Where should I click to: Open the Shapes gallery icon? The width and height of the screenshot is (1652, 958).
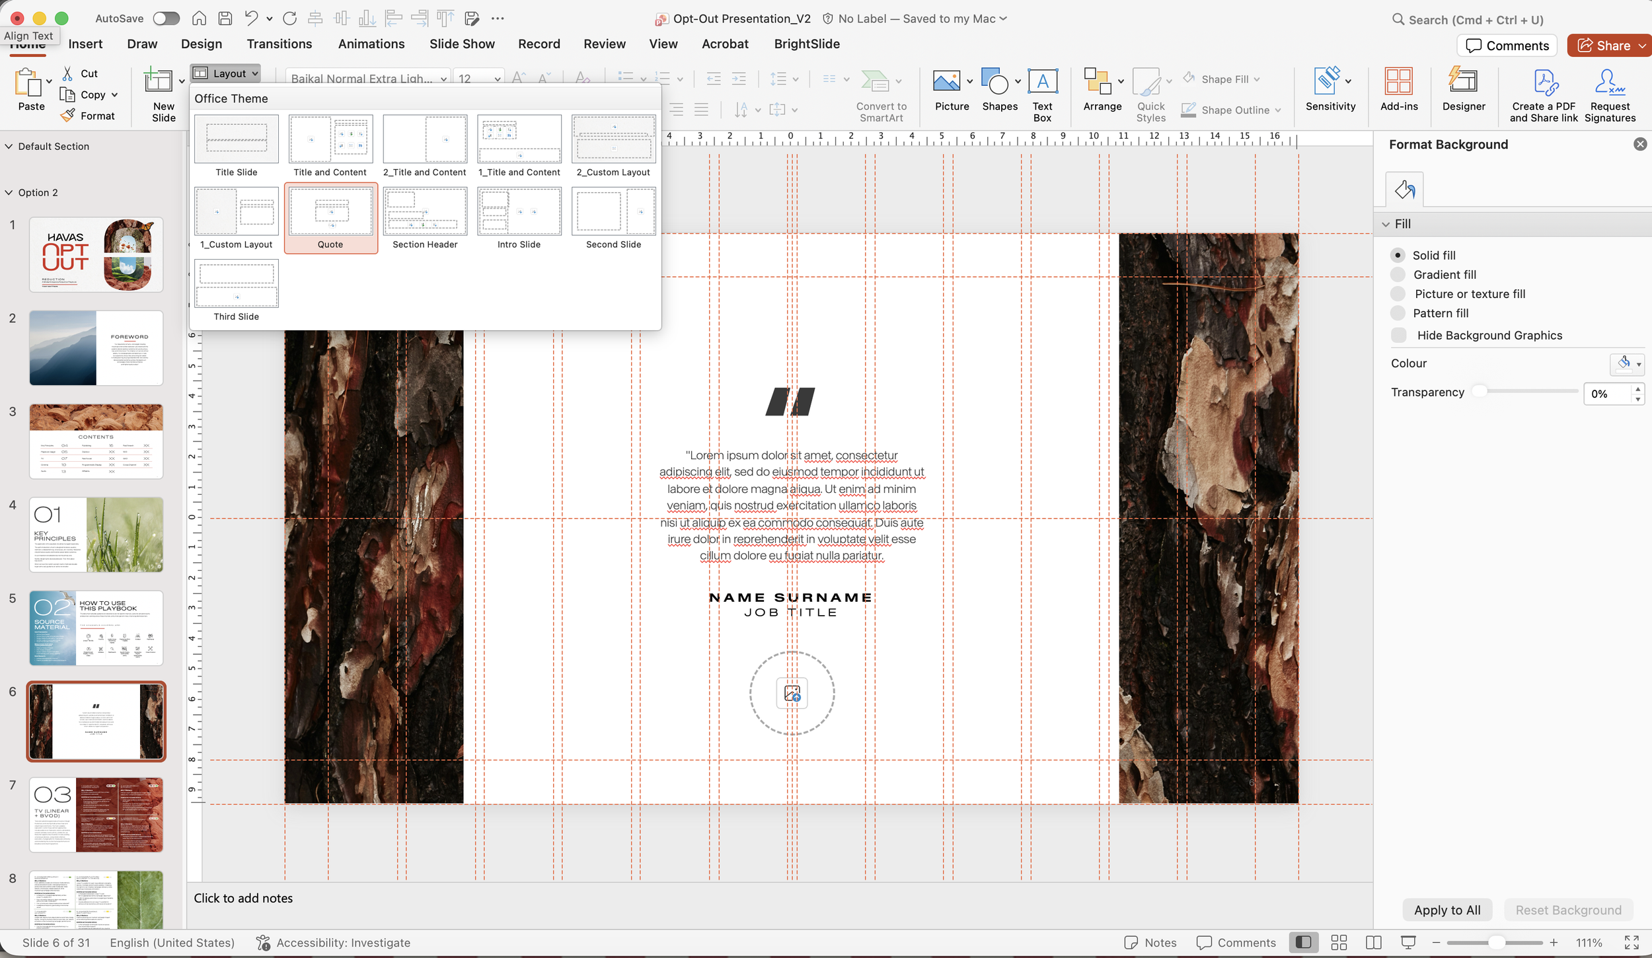(995, 81)
